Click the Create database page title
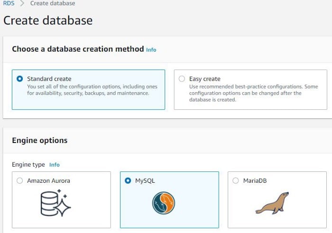 48,20
